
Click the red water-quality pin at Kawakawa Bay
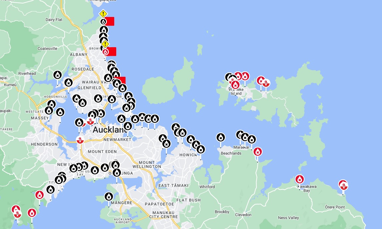[x=300, y=179]
